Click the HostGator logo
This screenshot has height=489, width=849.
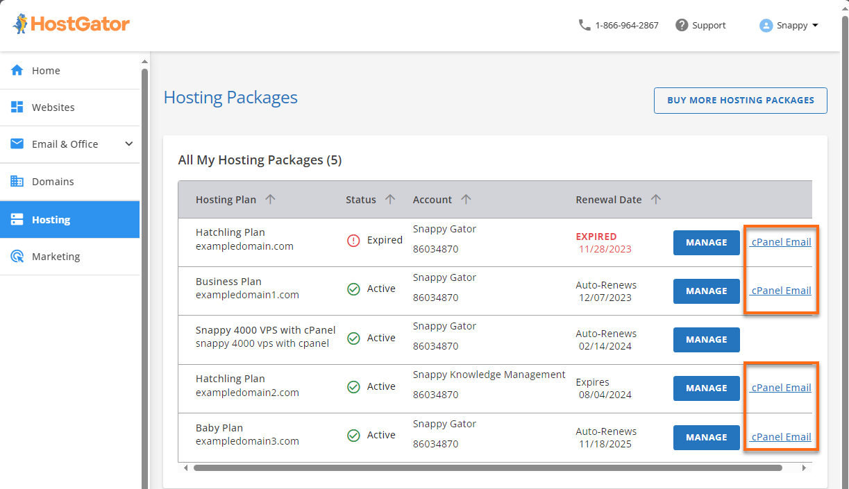[70, 23]
